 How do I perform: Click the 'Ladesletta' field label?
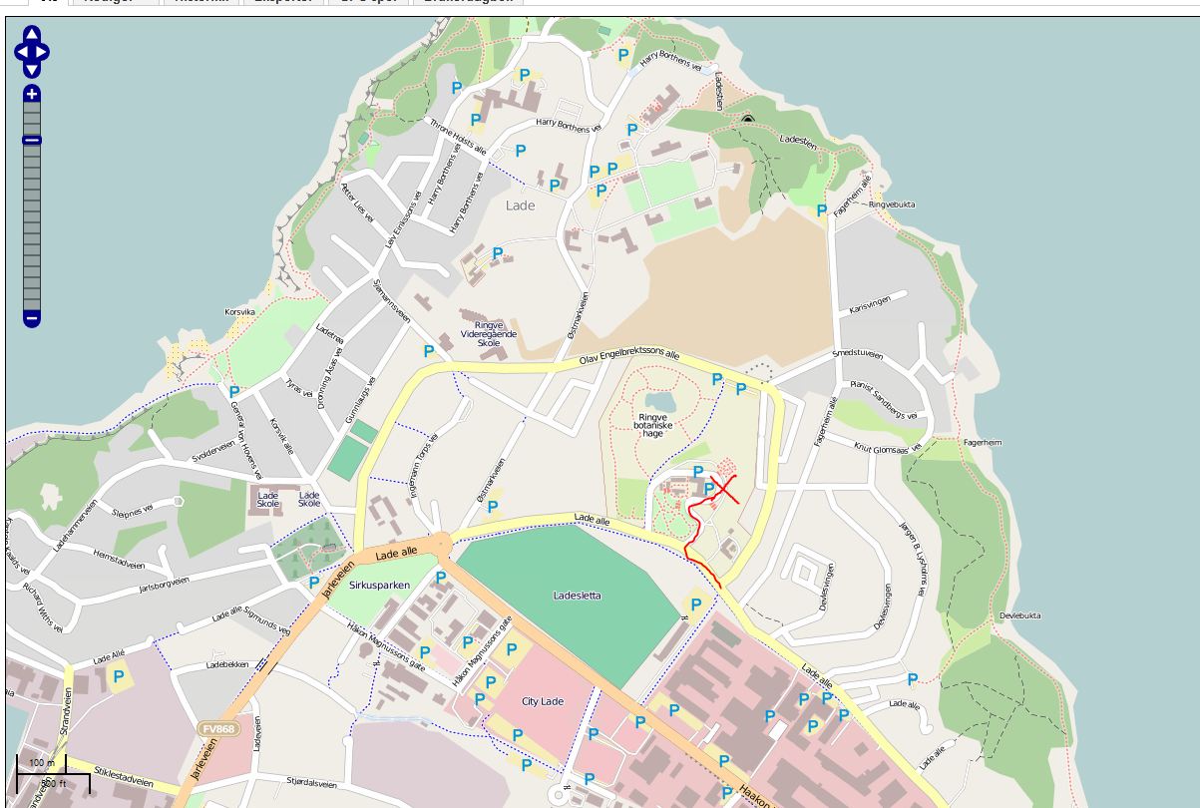(x=578, y=596)
